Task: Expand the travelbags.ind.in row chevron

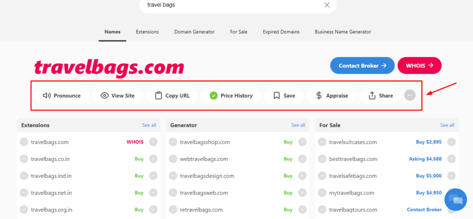Action: [x=153, y=176]
